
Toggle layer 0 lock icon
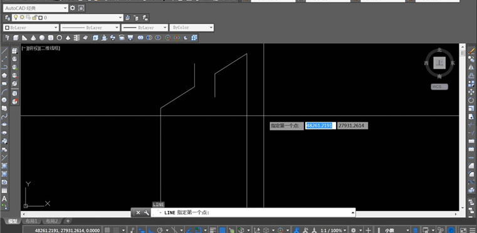(x=34, y=18)
